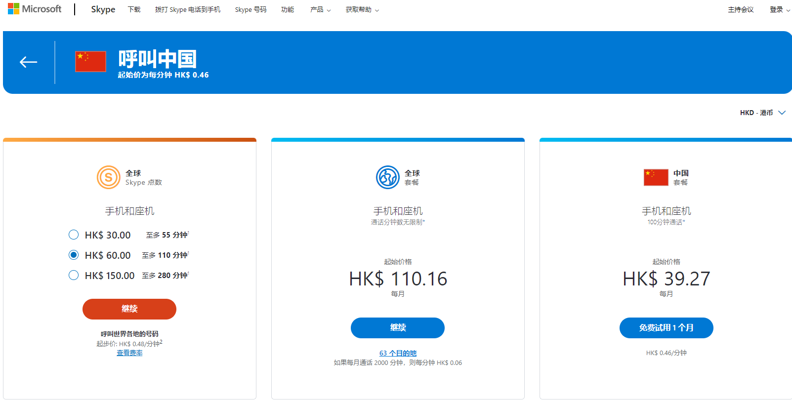Go back using the left arrow
The height and width of the screenshot is (401, 792).
pos(29,62)
